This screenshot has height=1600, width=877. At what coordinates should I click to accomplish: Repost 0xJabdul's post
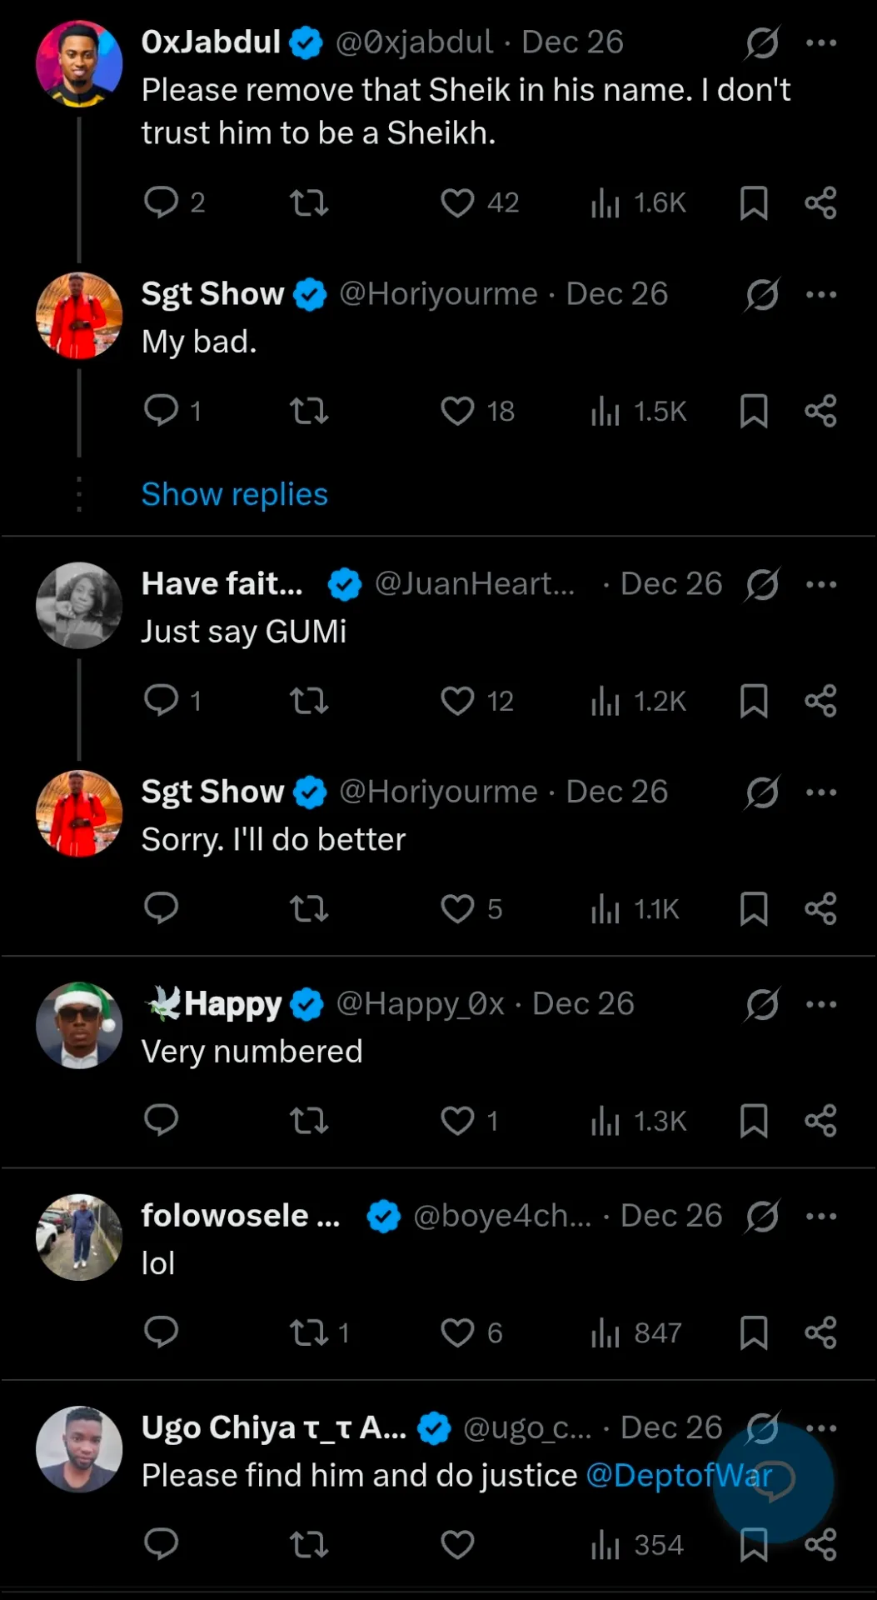point(309,202)
